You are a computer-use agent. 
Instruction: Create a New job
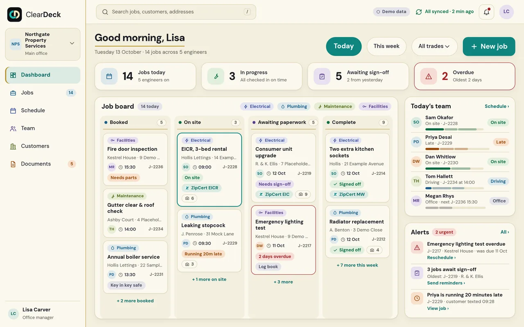(x=489, y=47)
